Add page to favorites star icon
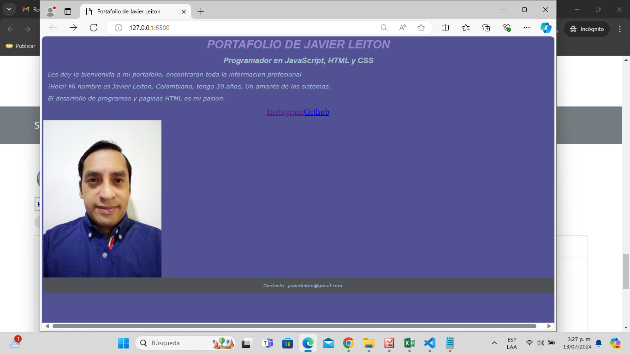 [x=421, y=28]
